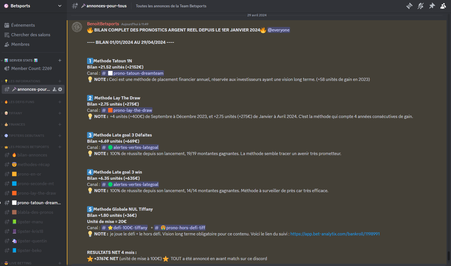This screenshot has height=266, width=451.
Task: Click message scrollbar thumb
Action: (x=448, y=256)
